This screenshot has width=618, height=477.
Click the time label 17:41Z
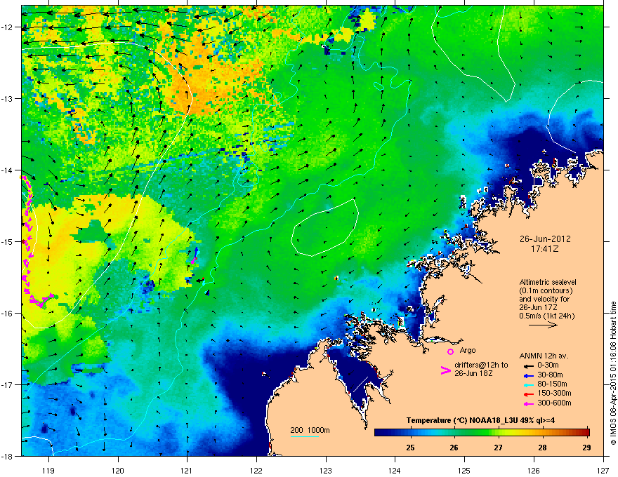[x=545, y=249]
